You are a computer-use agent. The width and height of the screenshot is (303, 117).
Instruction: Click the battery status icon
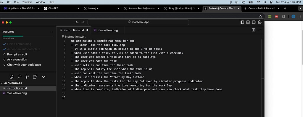click(x=251, y=2)
